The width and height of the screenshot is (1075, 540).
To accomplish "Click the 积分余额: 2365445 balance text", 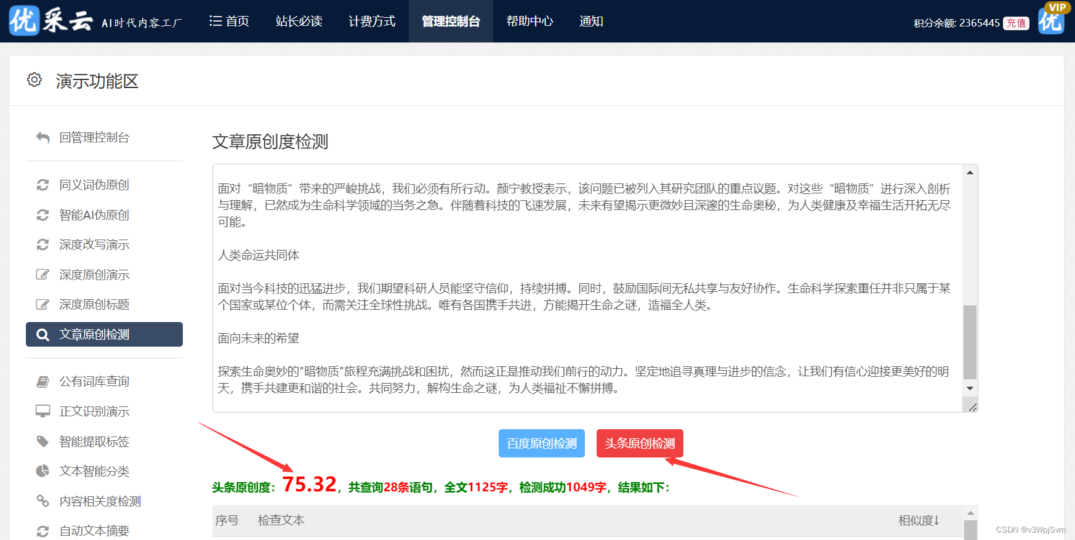I will 957,23.
